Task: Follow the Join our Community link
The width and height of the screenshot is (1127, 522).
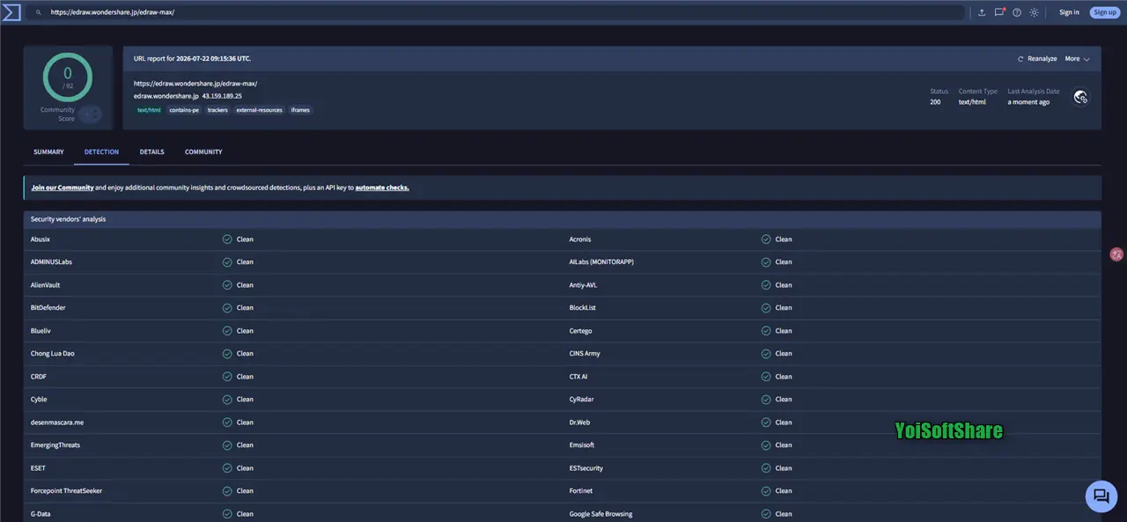Action: point(63,187)
